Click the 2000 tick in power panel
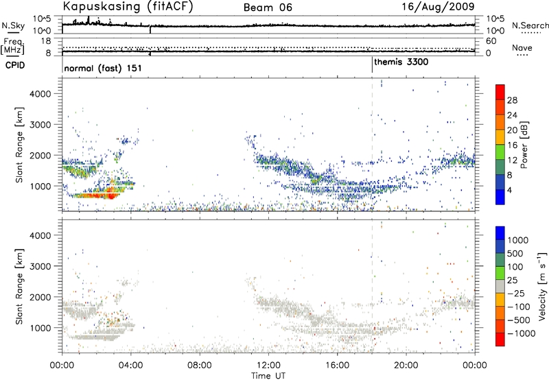This screenshot has width=549, height=380. [x=40, y=155]
